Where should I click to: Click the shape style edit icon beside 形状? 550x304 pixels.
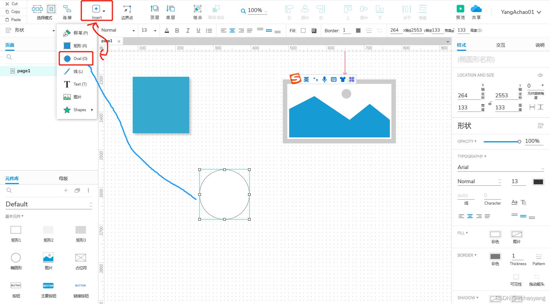click(541, 126)
